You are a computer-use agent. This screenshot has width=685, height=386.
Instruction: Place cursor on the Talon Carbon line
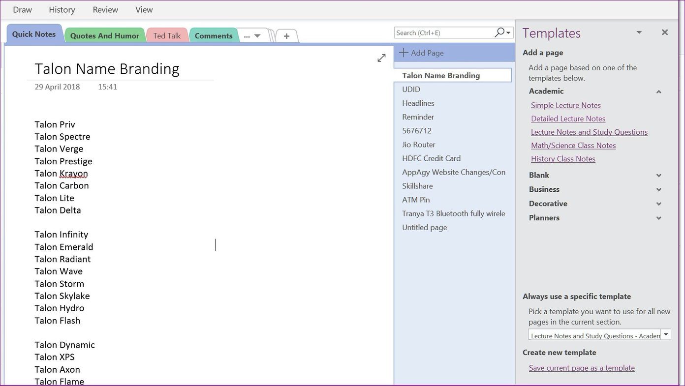pyautogui.click(x=62, y=185)
